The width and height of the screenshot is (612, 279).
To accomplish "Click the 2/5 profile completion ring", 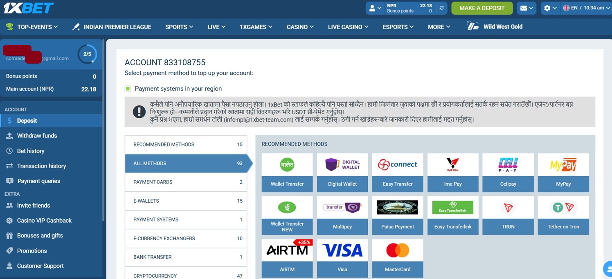I will 87,54.
